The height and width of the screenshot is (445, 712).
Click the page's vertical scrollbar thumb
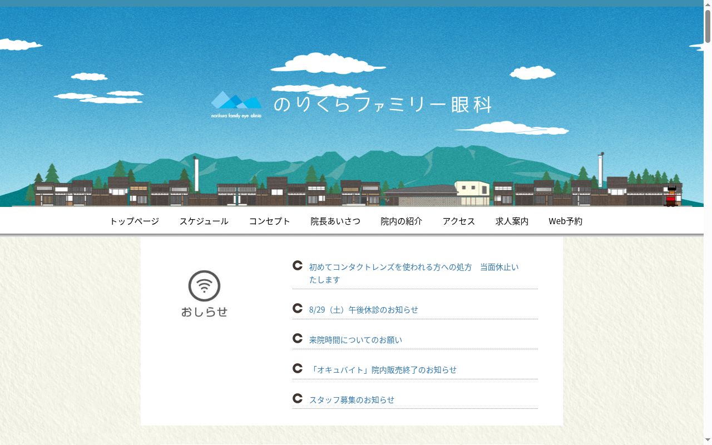tap(708, 25)
